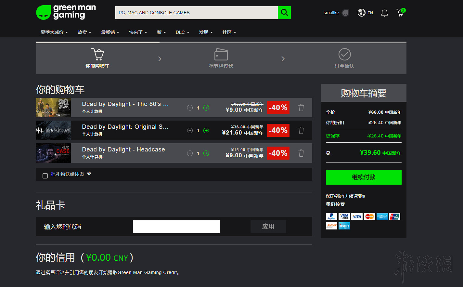Click the green 继续付款 button
This screenshot has width=463, height=287.
(x=364, y=177)
